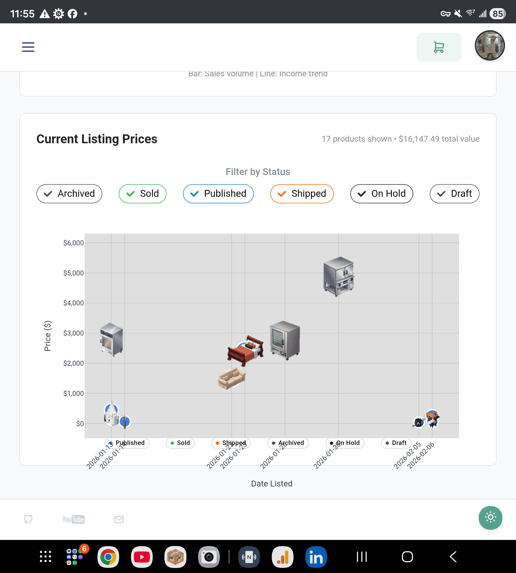Disable the Published status filter
This screenshot has height=573, width=516.
(x=218, y=194)
